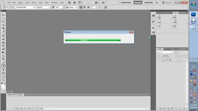This screenshot has height=111, width=198.
Task: Open the File menu
Action: click(x=9, y=2)
